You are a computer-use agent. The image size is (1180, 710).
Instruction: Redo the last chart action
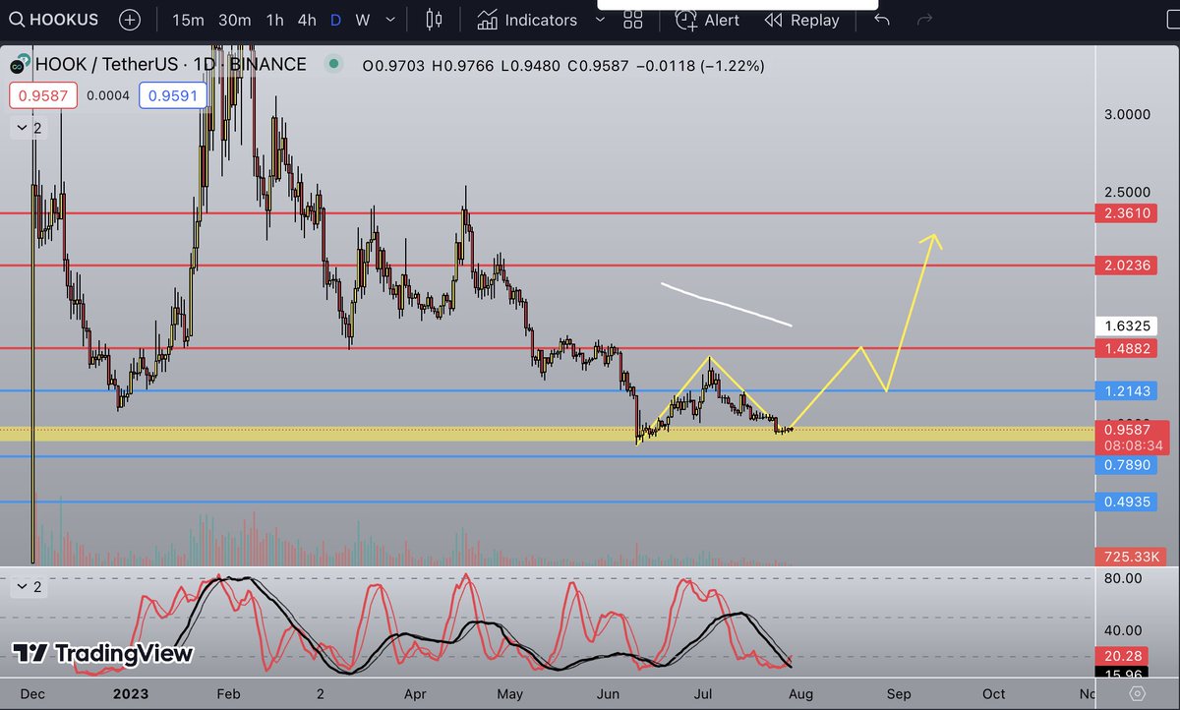pyautogui.click(x=922, y=20)
